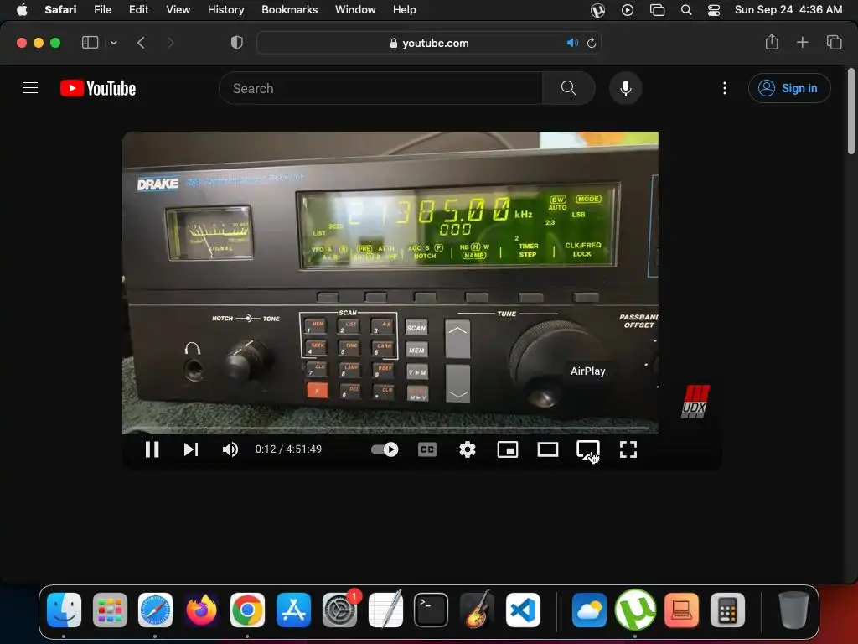Enter fullscreen mode

[x=628, y=449]
